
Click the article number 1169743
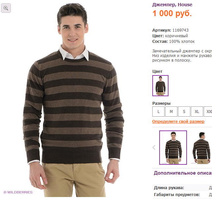pyautogui.click(x=180, y=30)
